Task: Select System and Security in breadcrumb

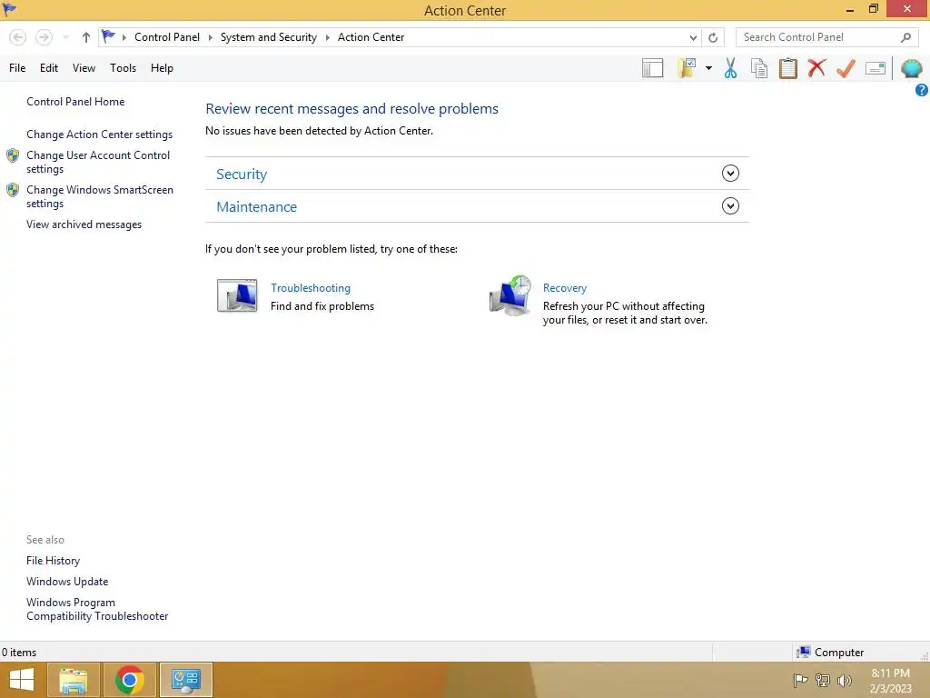Action: [269, 36]
